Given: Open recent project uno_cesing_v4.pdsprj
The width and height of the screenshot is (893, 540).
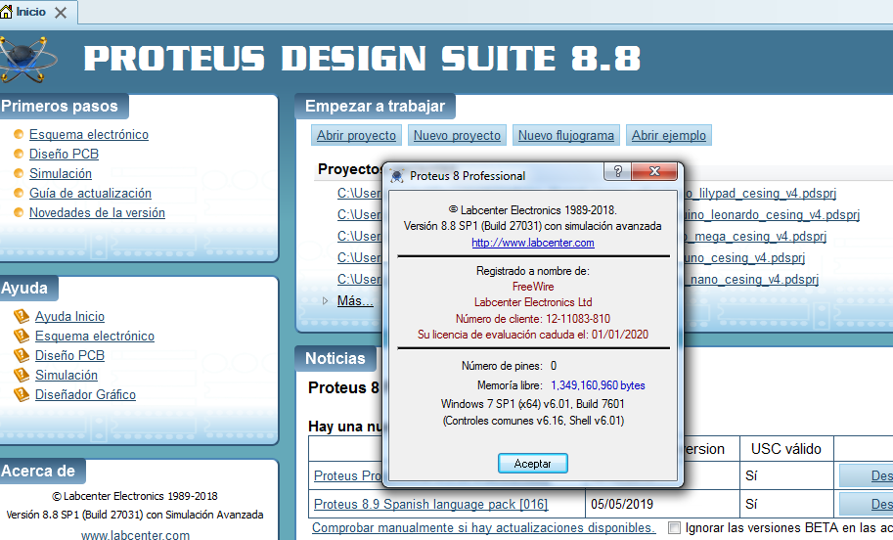Looking at the screenshot, I should (x=743, y=257).
